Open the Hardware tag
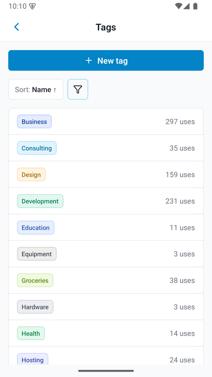The height and width of the screenshot is (377, 212). pyautogui.click(x=35, y=307)
